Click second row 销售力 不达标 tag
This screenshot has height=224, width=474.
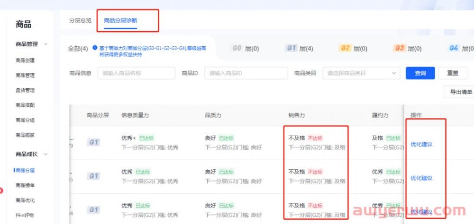pyautogui.click(x=315, y=172)
